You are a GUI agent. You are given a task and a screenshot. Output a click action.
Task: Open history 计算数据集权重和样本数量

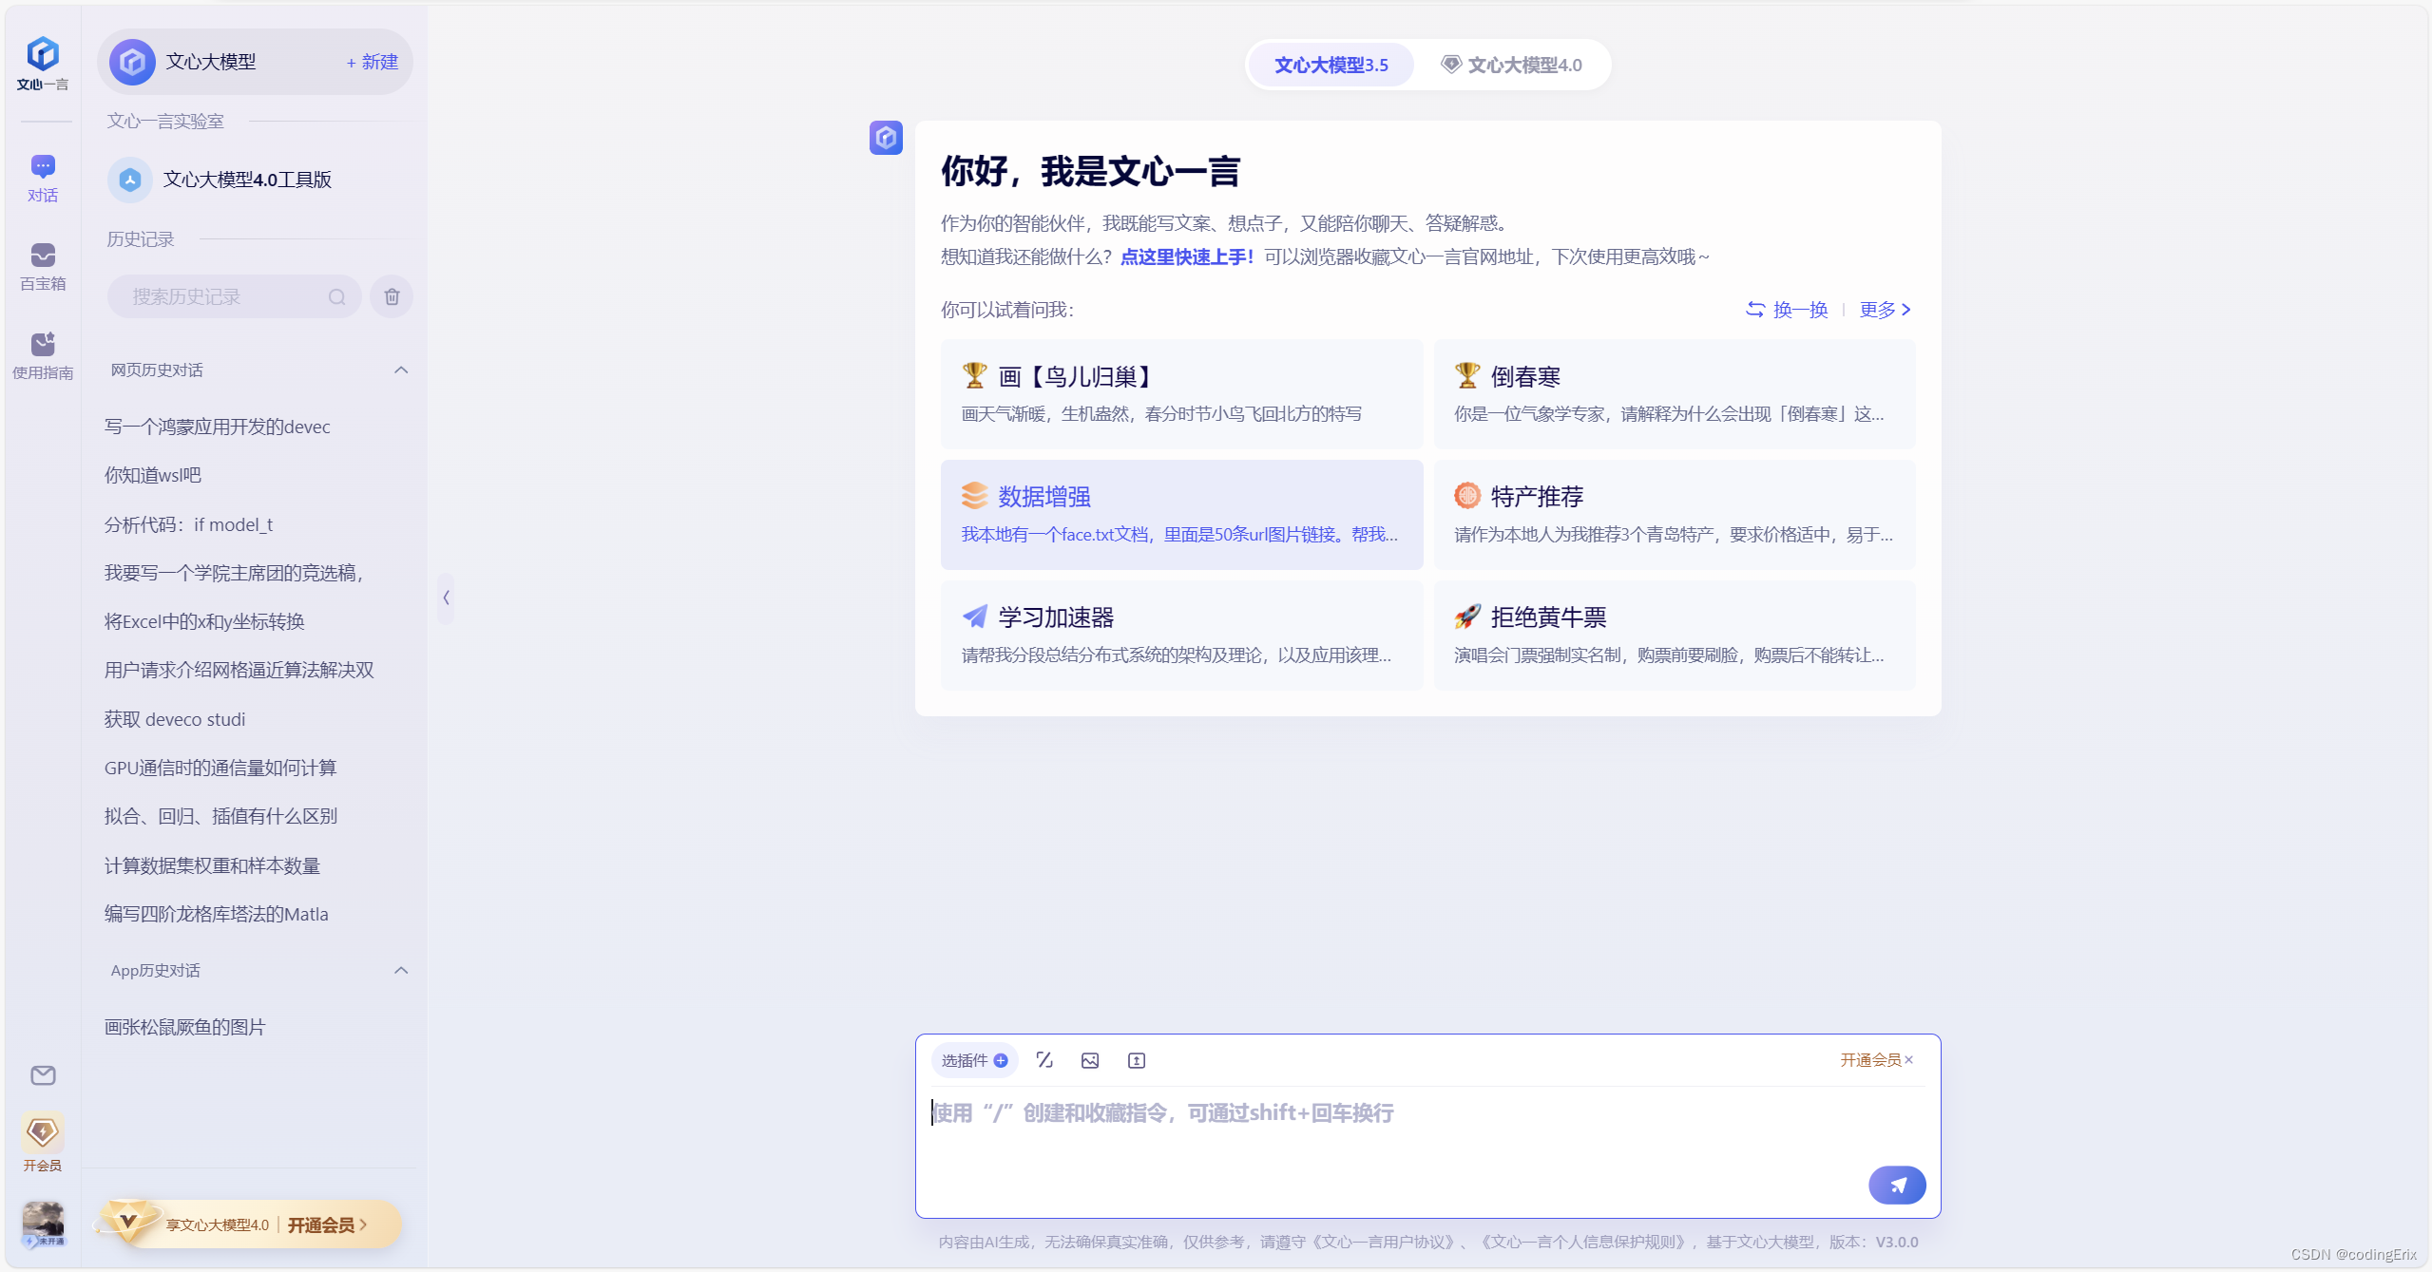213,865
